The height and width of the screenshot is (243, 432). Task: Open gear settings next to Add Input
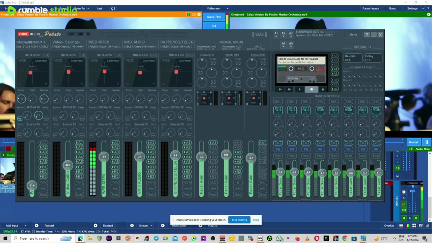click(x=36, y=225)
